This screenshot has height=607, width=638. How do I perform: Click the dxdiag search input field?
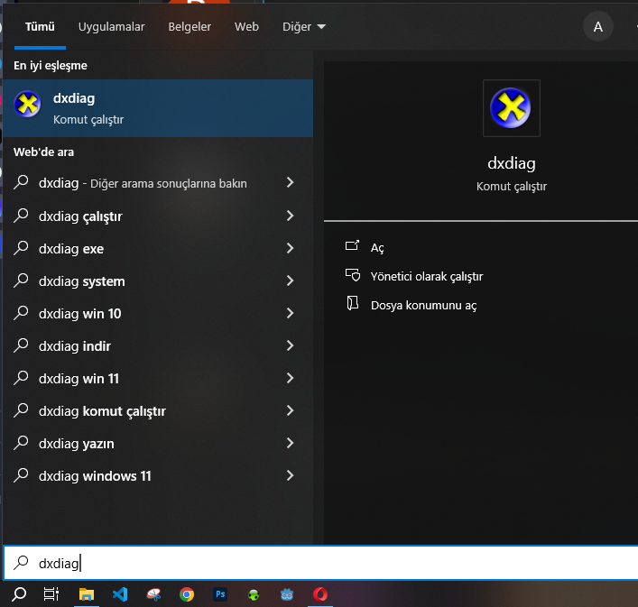click(320, 563)
